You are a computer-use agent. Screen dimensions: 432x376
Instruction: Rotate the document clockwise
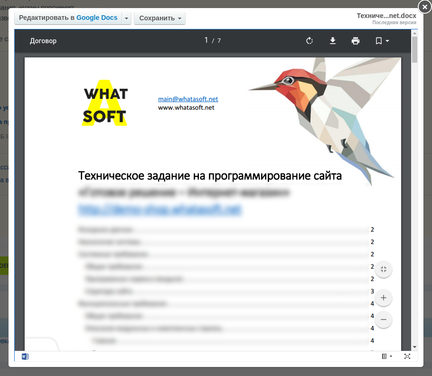310,41
